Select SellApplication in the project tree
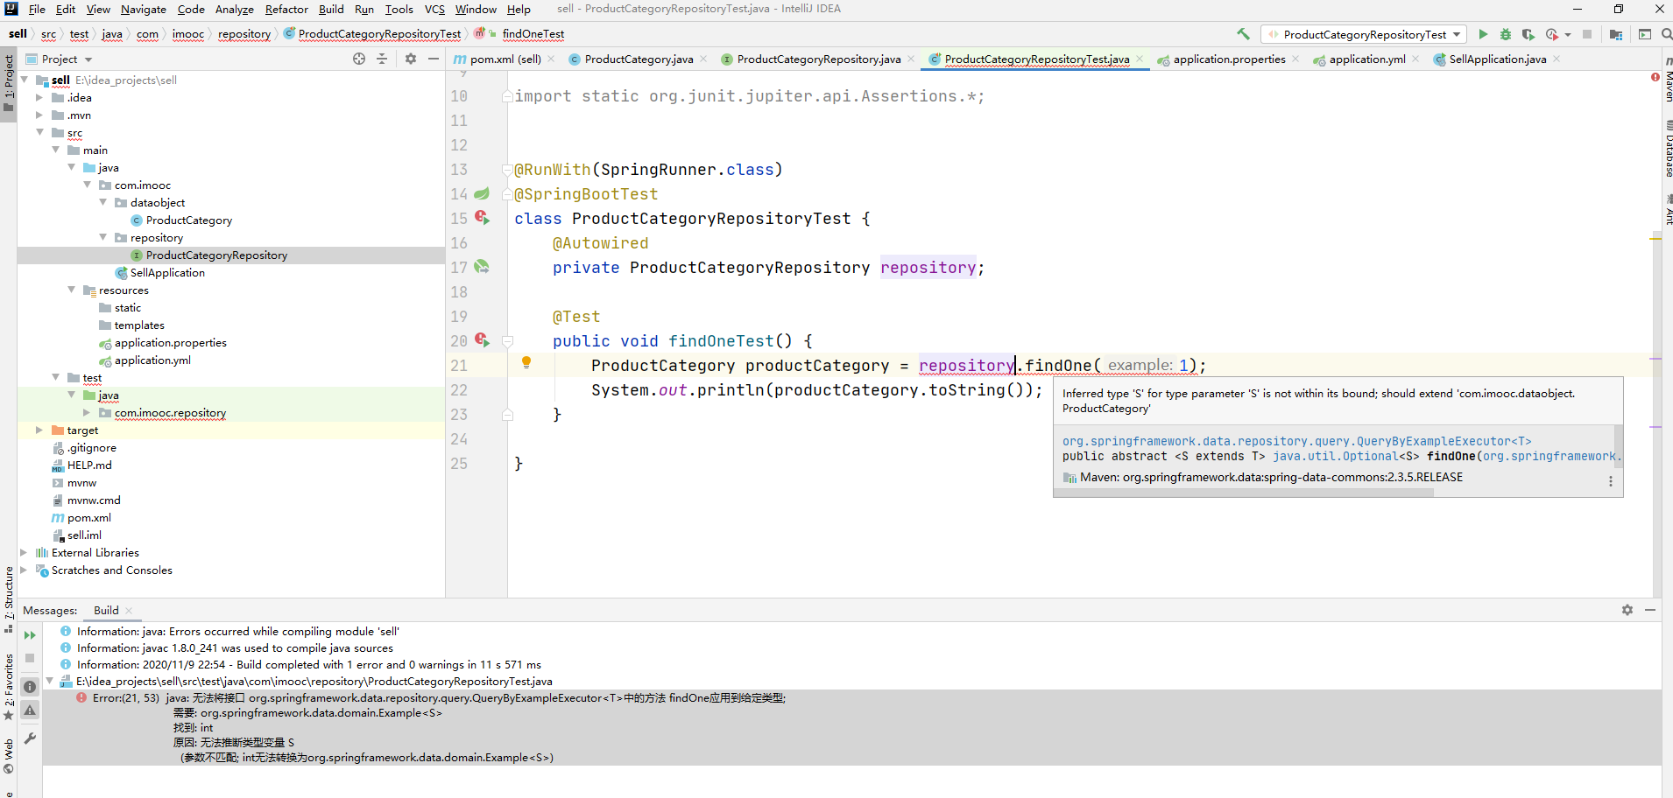 coord(167,272)
